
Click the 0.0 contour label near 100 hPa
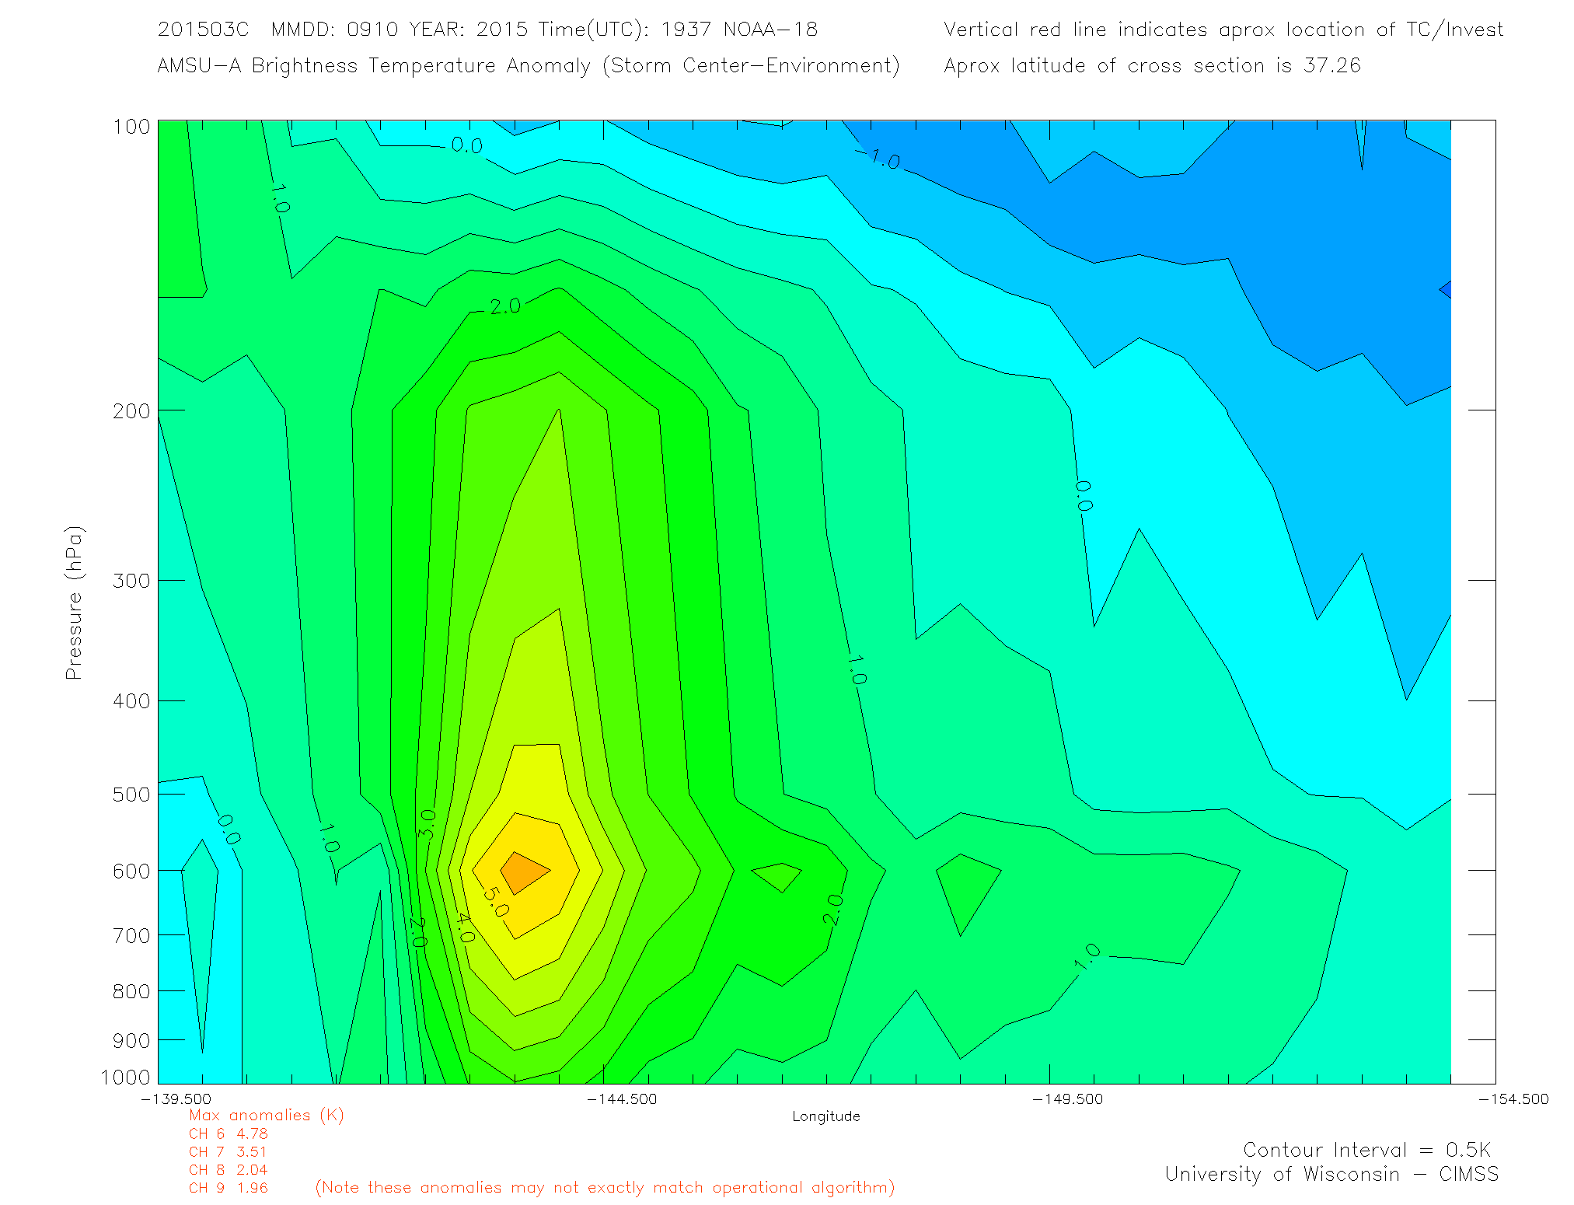466,145
